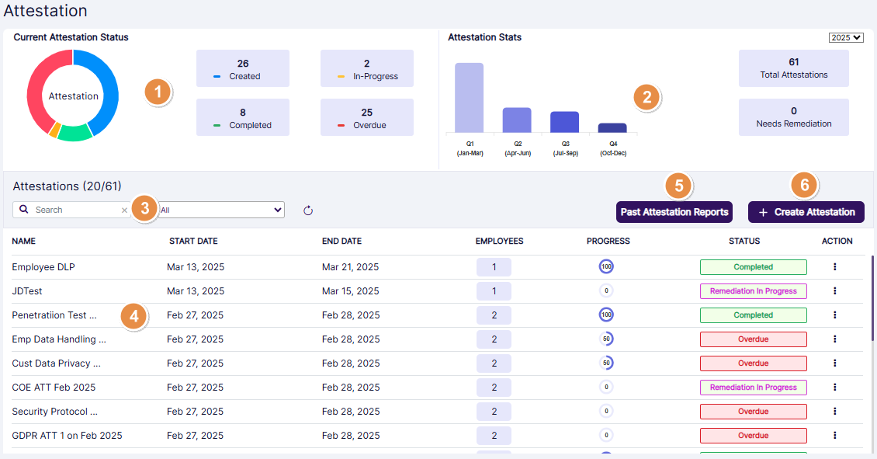Clear the search field with the X icon

124,210
